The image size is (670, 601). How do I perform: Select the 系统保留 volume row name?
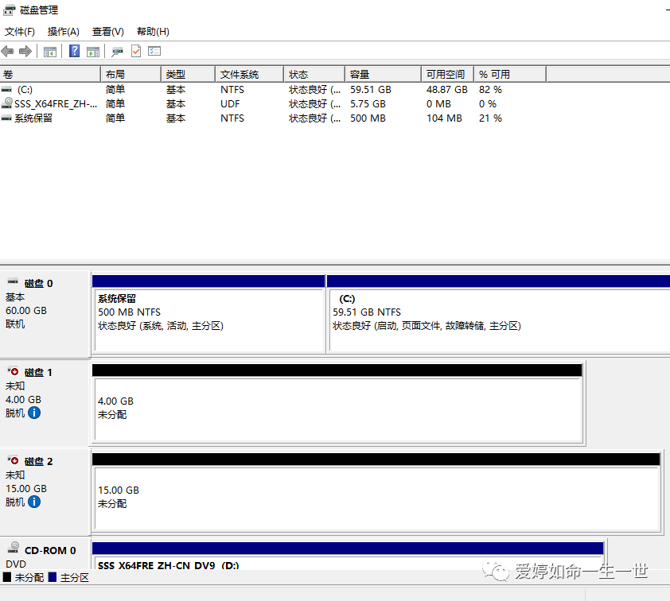33,118
